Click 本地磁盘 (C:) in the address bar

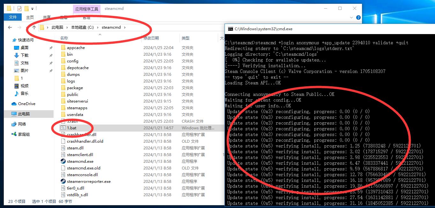pyautogui.click(x=82, y=27)
